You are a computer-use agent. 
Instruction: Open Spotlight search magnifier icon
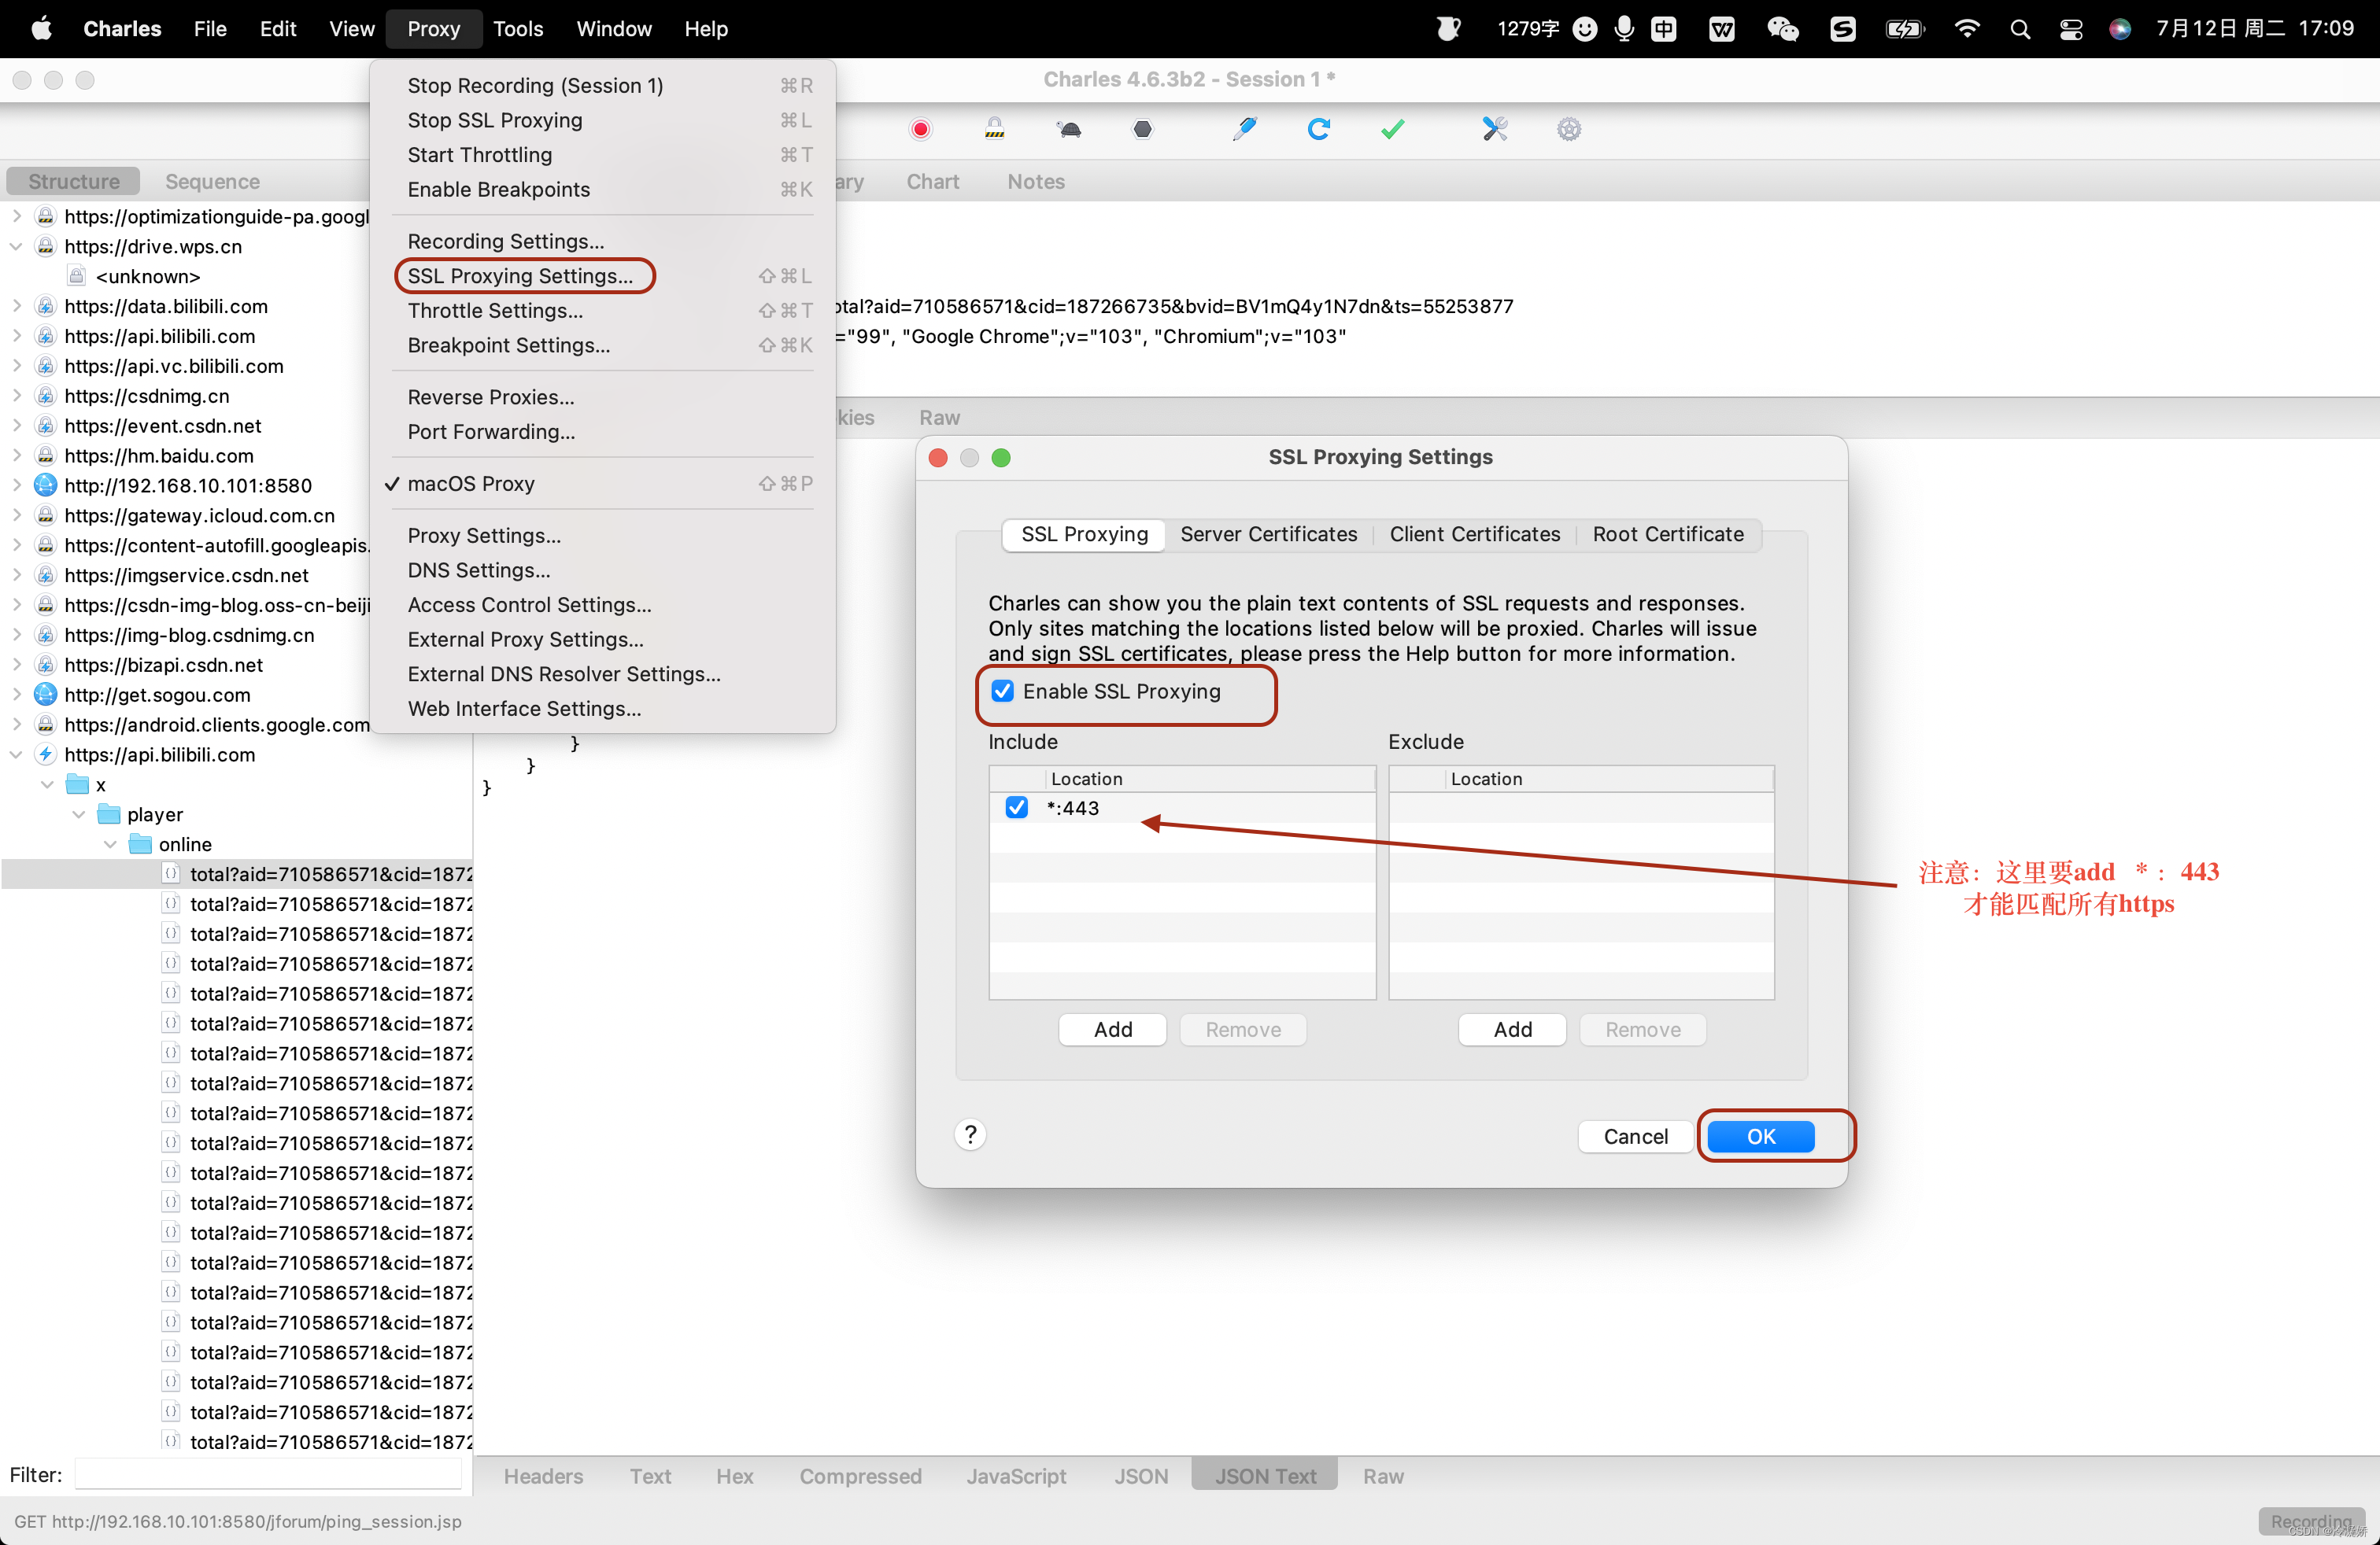pyautogui.click(x=2020, y=29)
